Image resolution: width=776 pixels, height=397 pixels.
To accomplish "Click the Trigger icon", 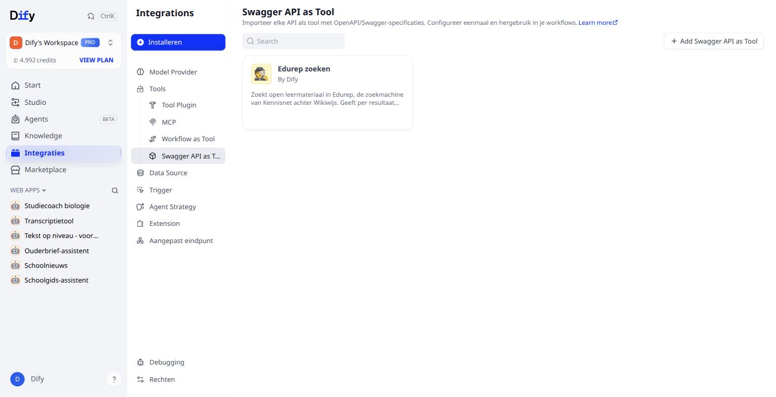I will tap(140, 190).
